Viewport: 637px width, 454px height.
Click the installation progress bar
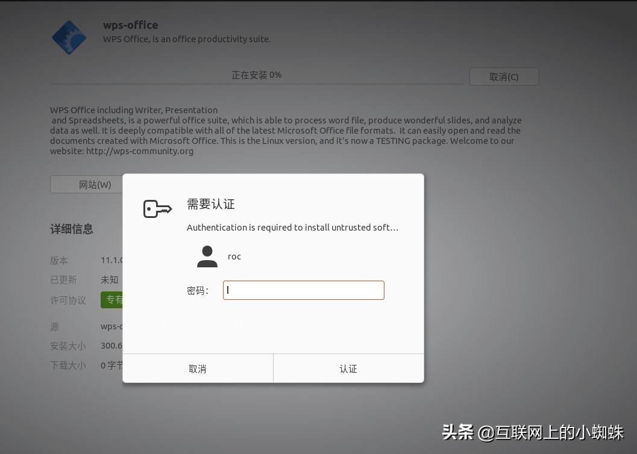coord(257,84)
